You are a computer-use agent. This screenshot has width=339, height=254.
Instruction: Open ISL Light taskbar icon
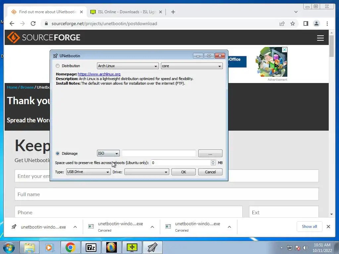click(132, 247)
